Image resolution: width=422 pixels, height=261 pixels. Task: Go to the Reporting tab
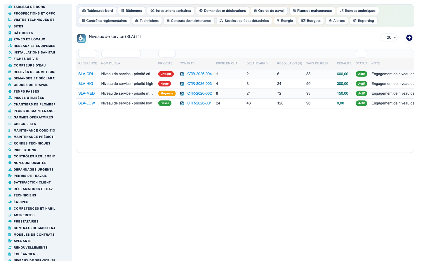coord(364,21)
